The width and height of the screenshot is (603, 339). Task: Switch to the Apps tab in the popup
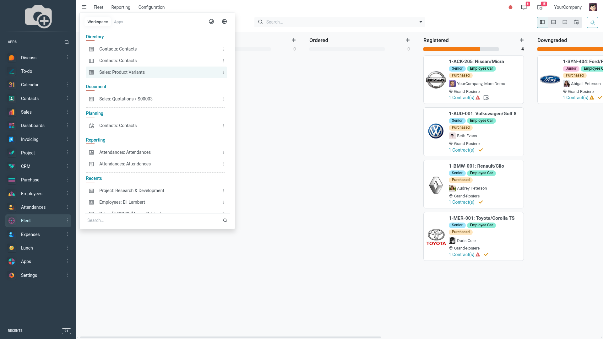(x=118, y=22)
